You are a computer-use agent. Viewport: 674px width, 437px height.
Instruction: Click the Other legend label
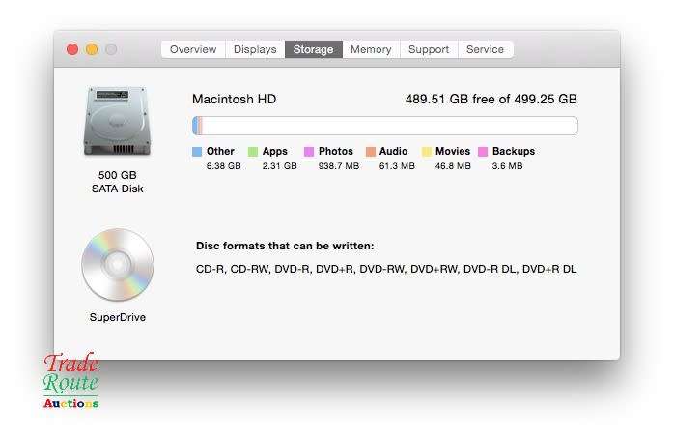point(220,151)
